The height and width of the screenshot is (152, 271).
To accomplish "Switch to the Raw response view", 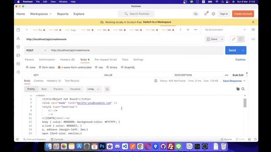I will [44, 89].
